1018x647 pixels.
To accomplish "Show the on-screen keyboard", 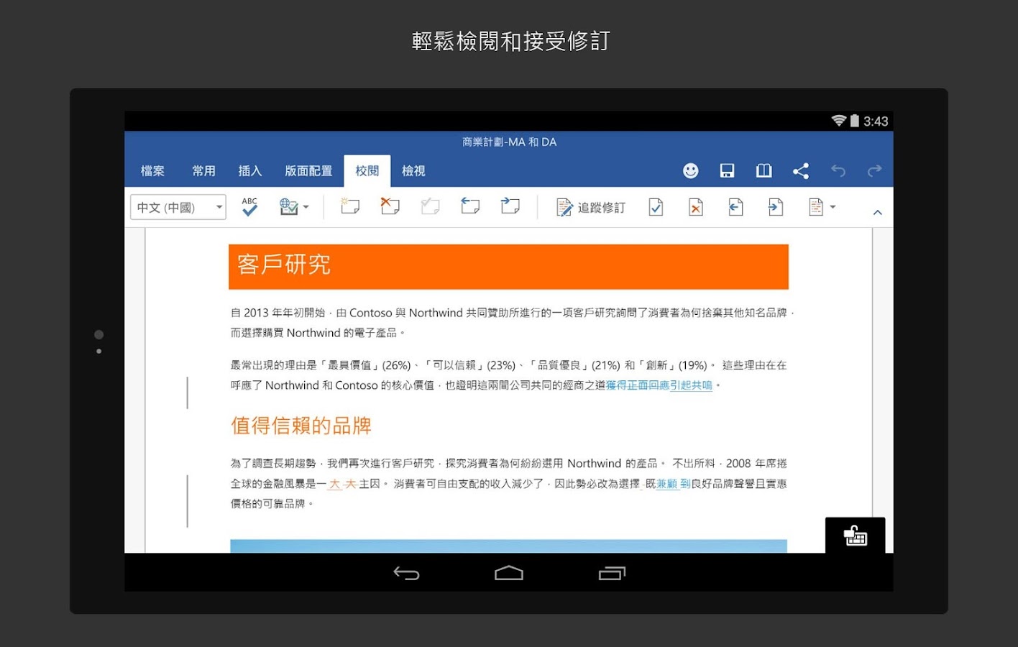I will click(x=856, y=536).
